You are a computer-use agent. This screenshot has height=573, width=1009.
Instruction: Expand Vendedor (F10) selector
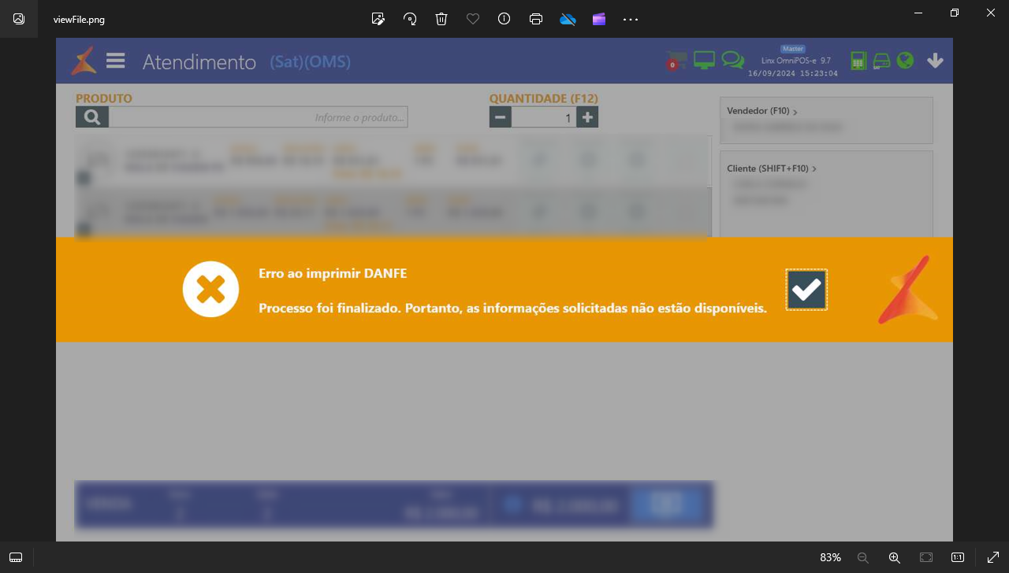point(762,112)
